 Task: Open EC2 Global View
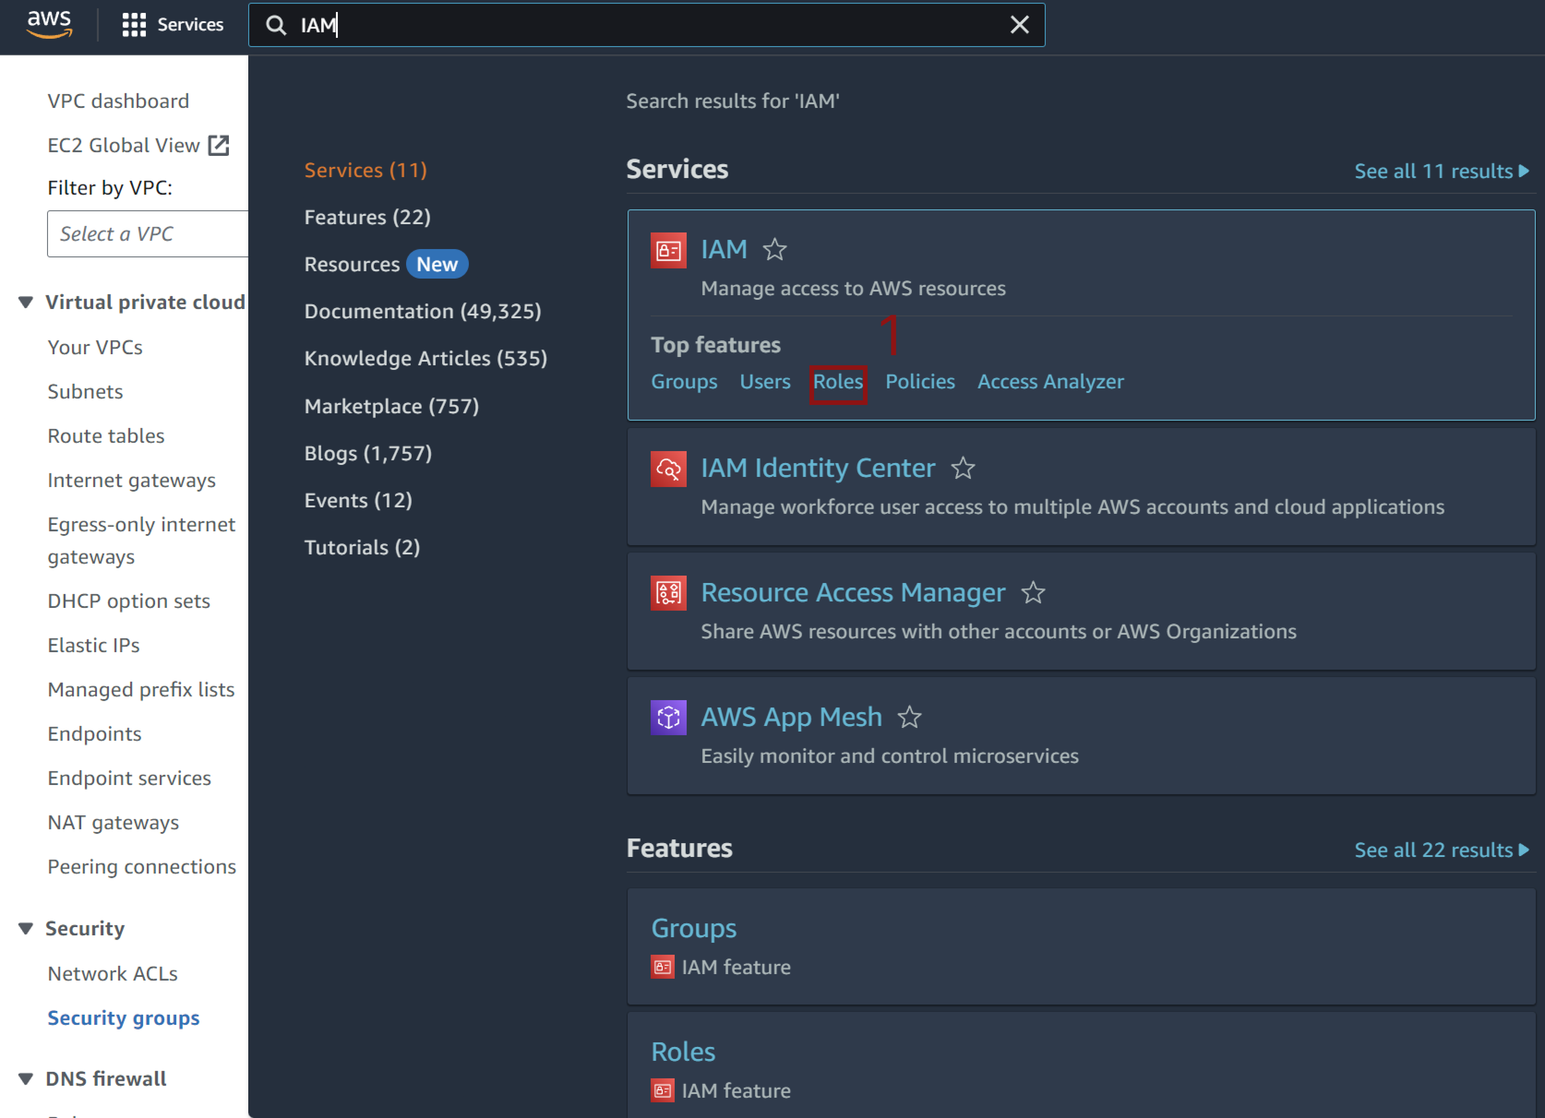(123, 145)
